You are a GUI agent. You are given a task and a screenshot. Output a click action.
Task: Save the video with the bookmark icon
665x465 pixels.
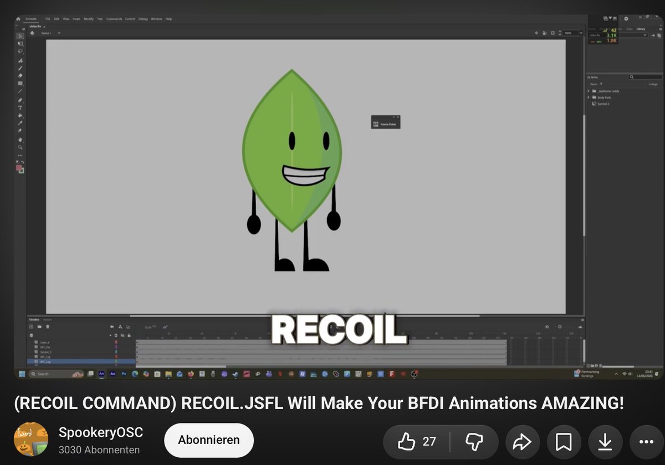click(564, 442)
